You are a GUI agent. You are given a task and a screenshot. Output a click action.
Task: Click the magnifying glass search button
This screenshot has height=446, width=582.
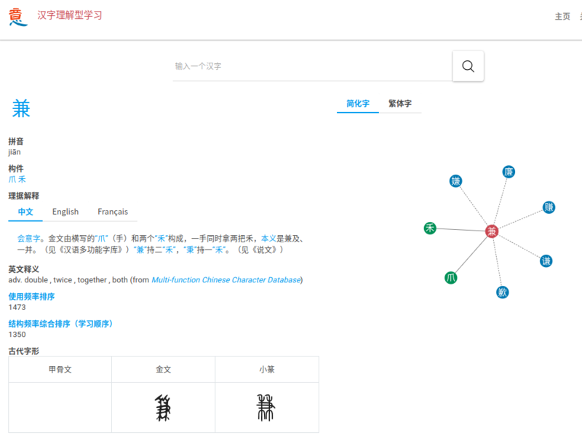point(468,66)
